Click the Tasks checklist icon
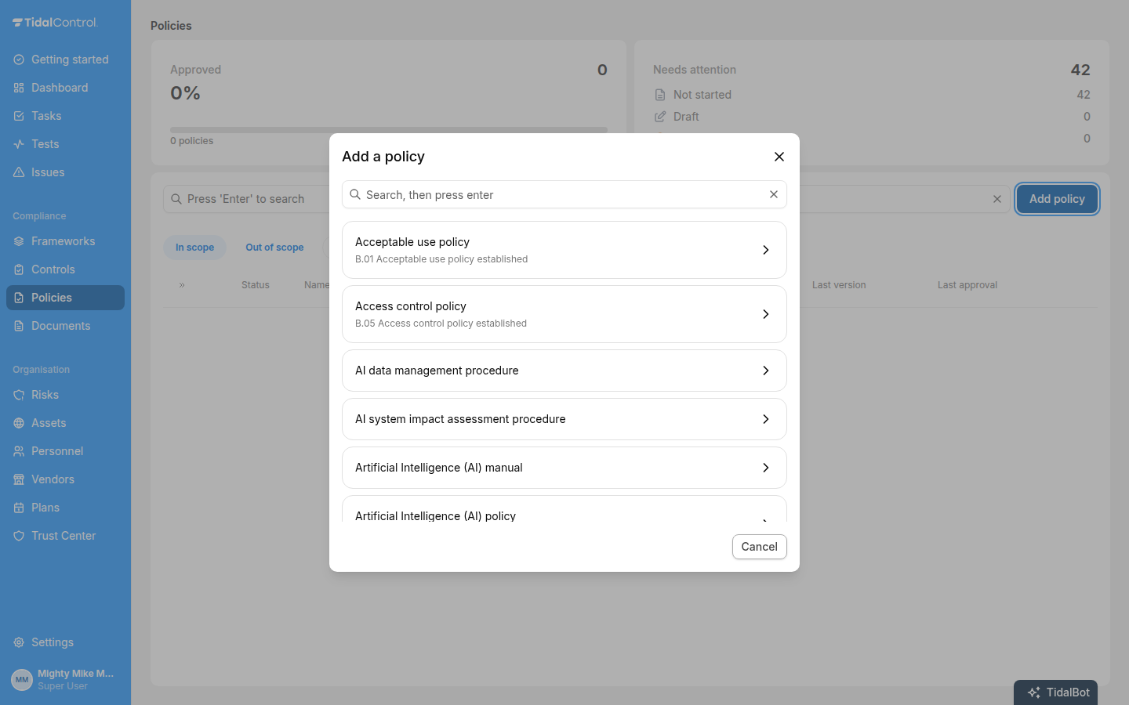The width and height of the screenshot is (1129, 705). (x=19, y=116)
